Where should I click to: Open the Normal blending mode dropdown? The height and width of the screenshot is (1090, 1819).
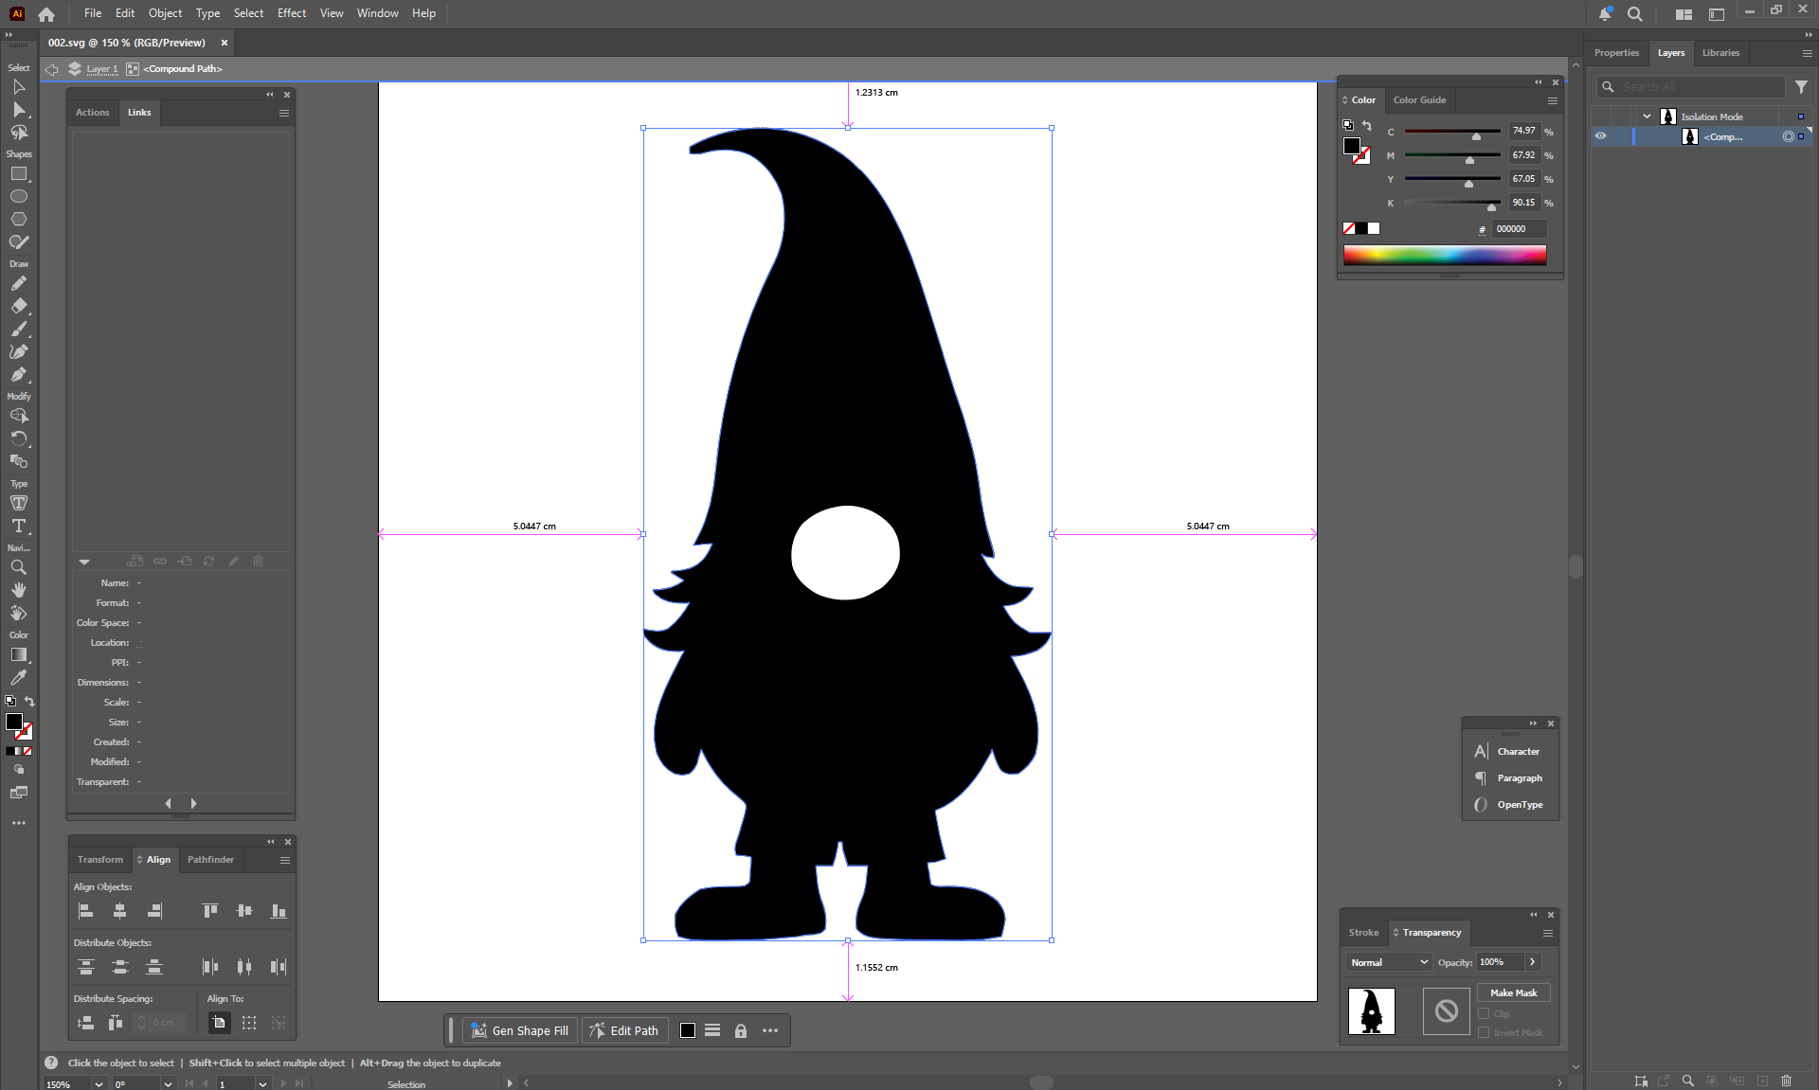tap(1389, 962)
